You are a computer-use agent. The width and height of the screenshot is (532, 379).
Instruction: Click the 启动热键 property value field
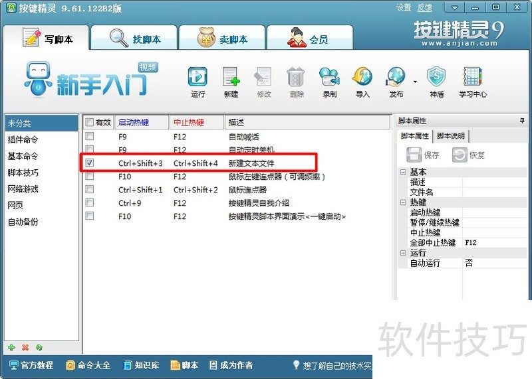click(495, 212)
